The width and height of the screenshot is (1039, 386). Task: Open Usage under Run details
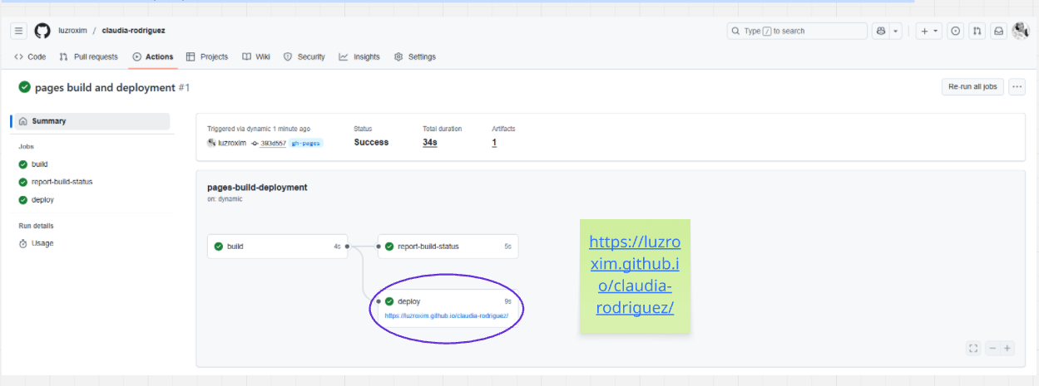[x=42, y=243]
